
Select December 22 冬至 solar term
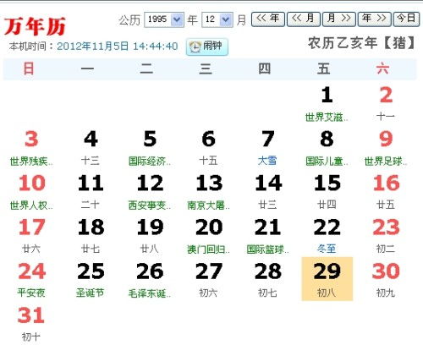pyautogui.click(x=327, y=236)
